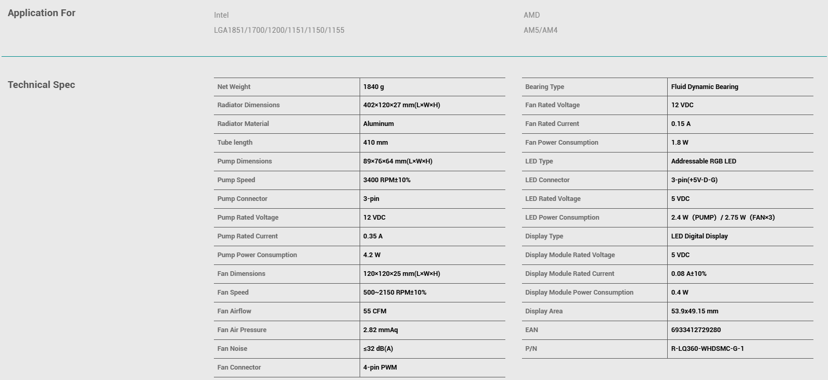Click the Application For heading

pos(42,13)
